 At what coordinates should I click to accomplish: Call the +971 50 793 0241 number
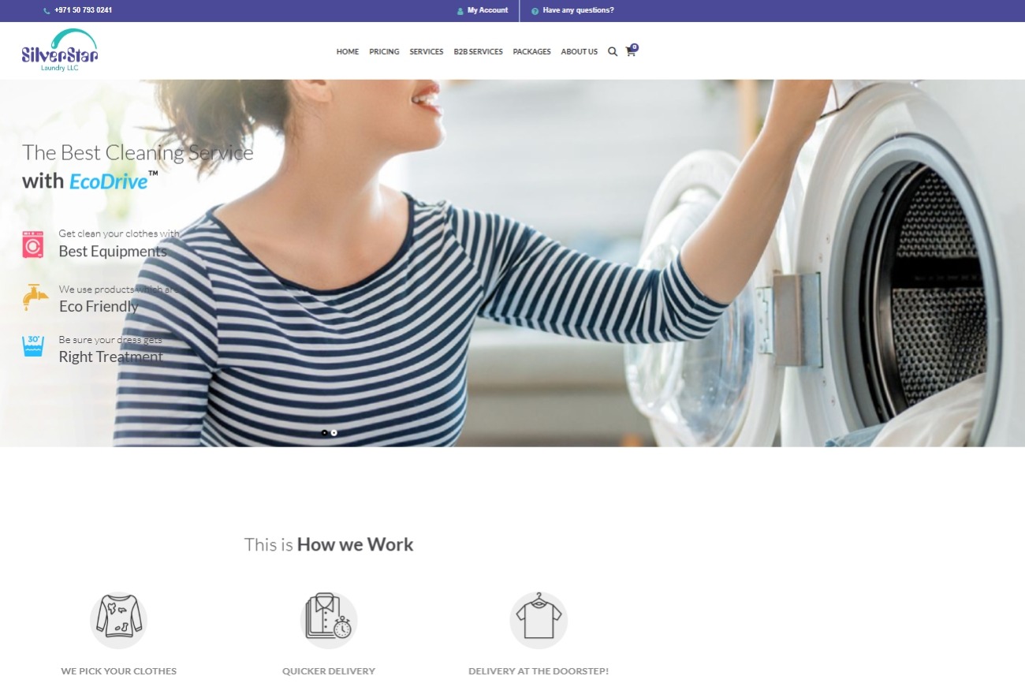coord(83,10)
